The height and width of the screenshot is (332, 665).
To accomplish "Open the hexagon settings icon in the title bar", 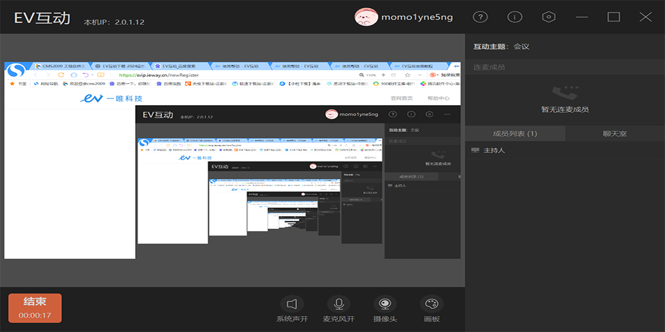I will click(x=548, y=17).
